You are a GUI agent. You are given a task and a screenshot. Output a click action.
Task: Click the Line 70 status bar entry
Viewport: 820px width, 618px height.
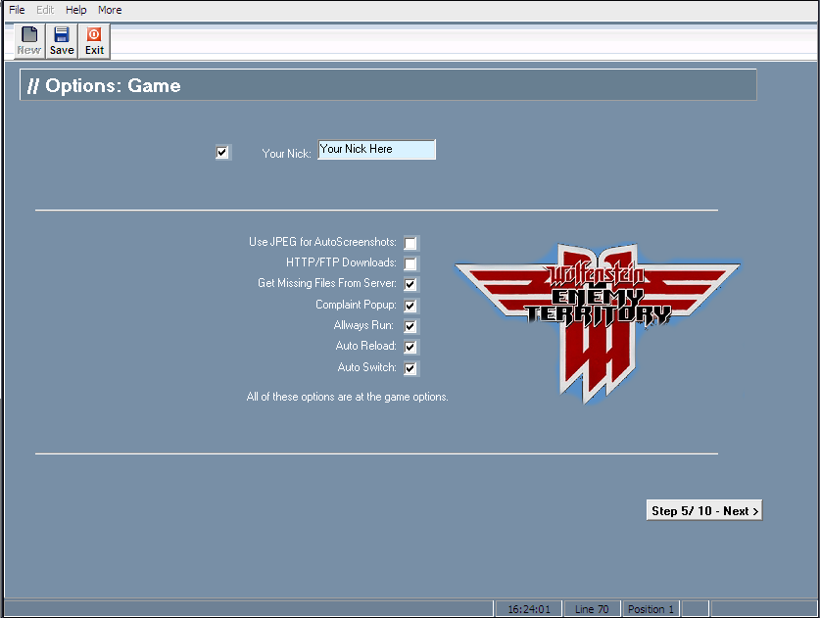pyautogui.click(x=592, y=609)
